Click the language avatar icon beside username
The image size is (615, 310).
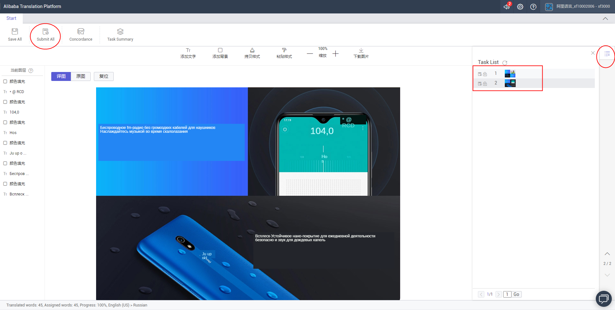549,7
